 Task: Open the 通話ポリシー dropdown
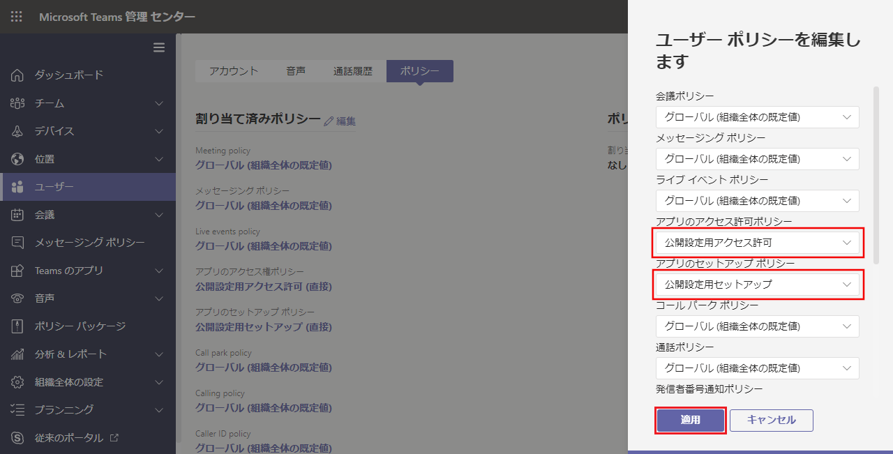pos(757,368)
